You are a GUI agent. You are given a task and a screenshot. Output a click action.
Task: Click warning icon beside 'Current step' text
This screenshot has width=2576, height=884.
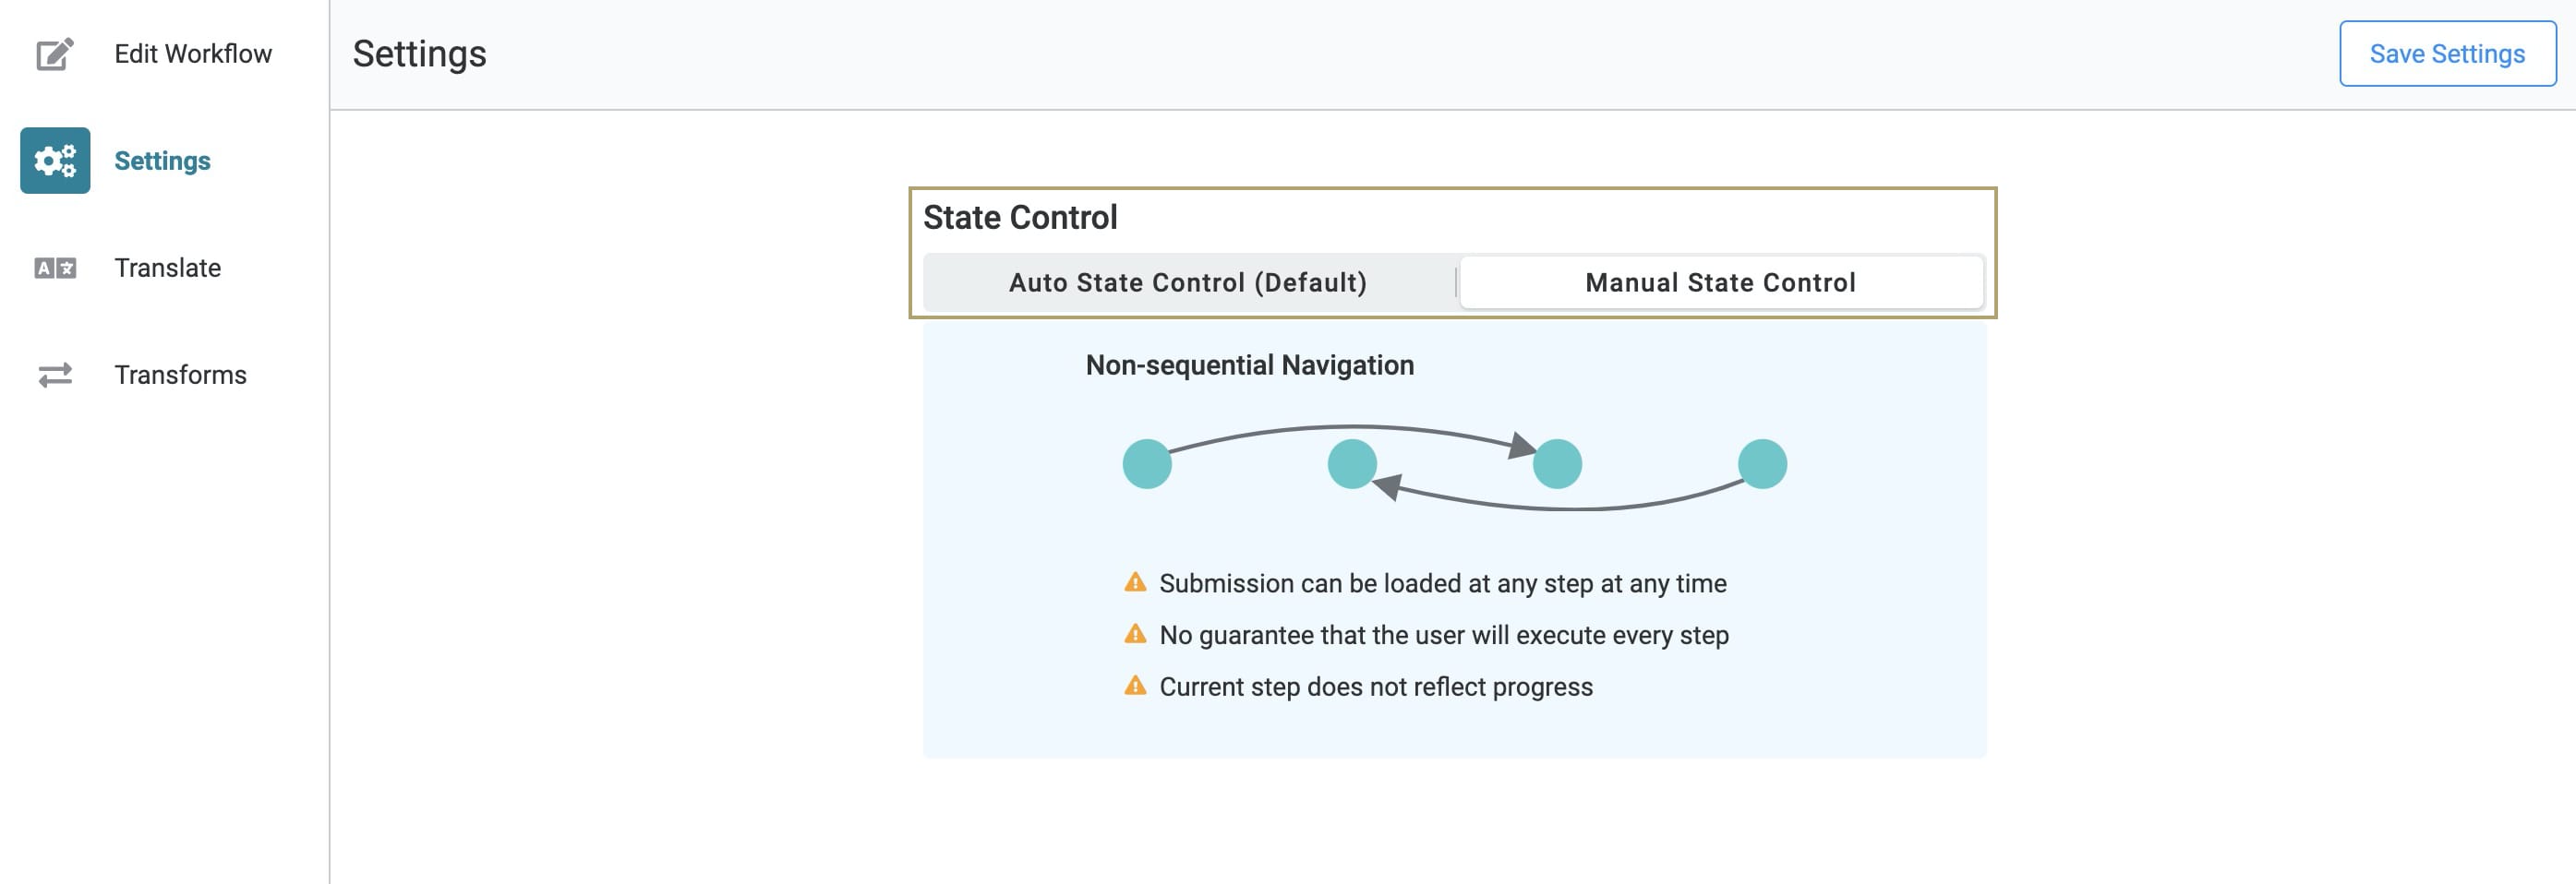click(x=1135, y=687)
